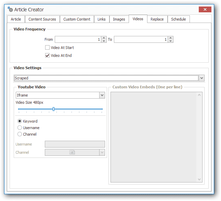
Task: Expand the Scraped video settings dropdown
Action: [202, 78]
